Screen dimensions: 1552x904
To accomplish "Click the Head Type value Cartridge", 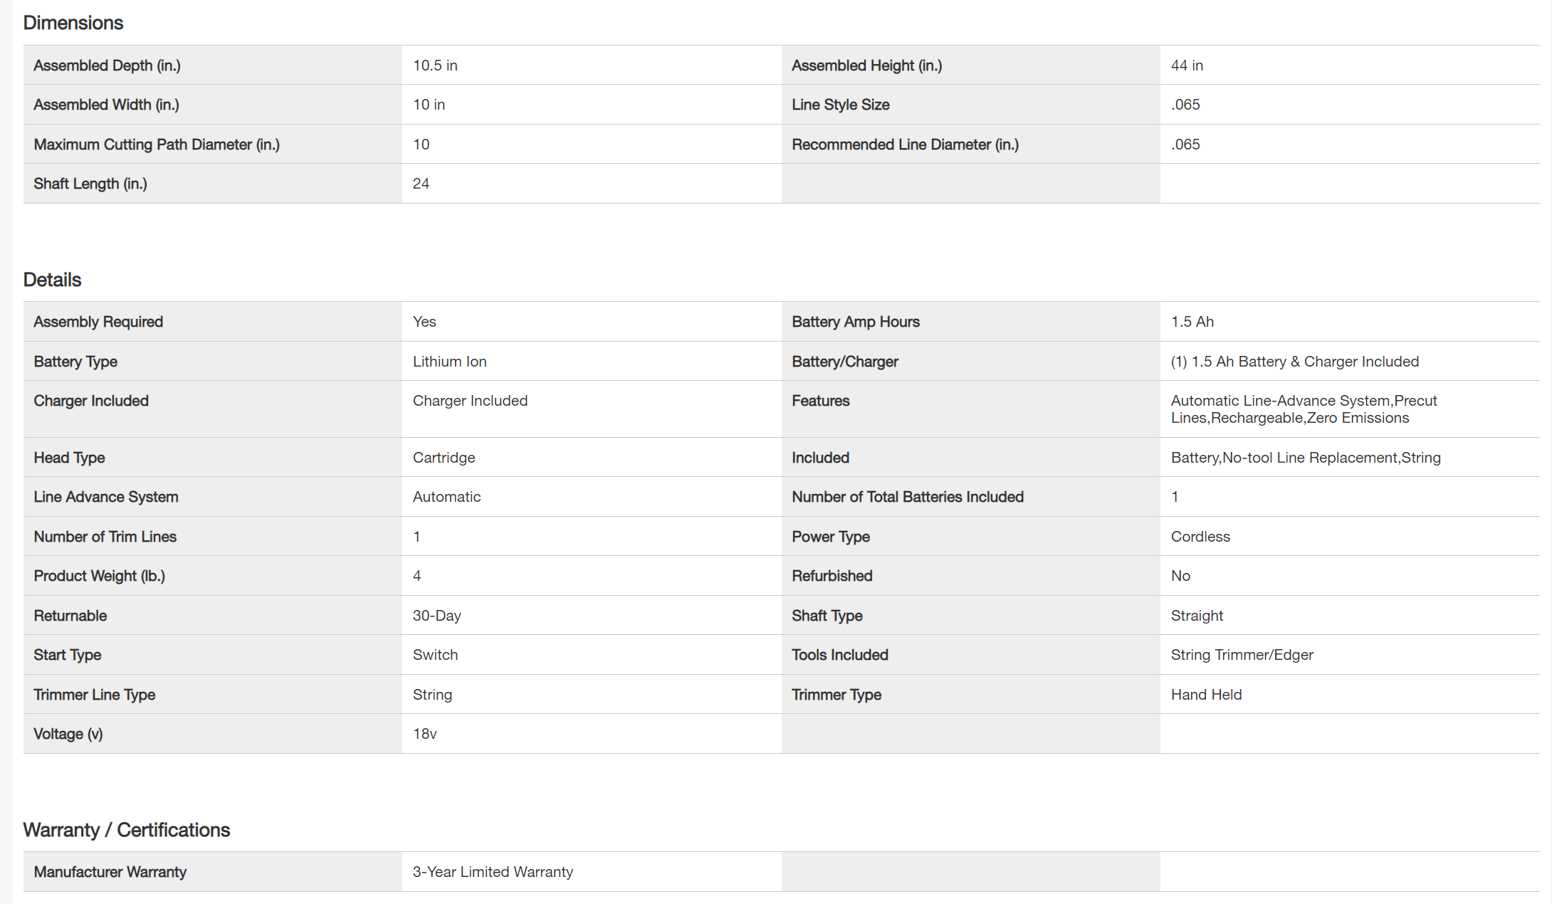I will 444,458.
